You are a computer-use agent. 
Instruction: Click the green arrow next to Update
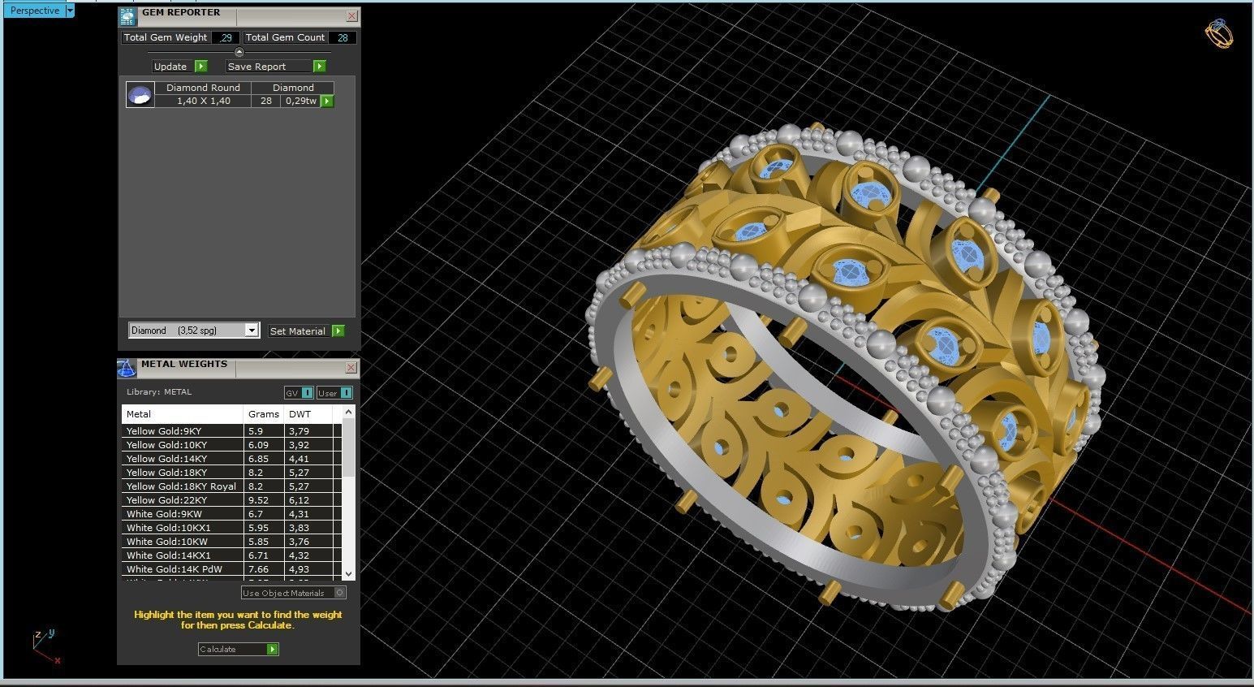coord(201,67)
